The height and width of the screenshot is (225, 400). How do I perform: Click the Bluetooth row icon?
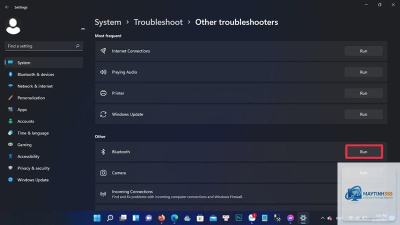pyautogui.click(x=103, y=152)
